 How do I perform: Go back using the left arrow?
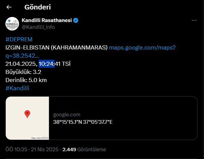(9, 7)
